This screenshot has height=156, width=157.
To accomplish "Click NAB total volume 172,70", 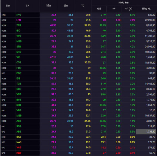I will click(152, 142).
